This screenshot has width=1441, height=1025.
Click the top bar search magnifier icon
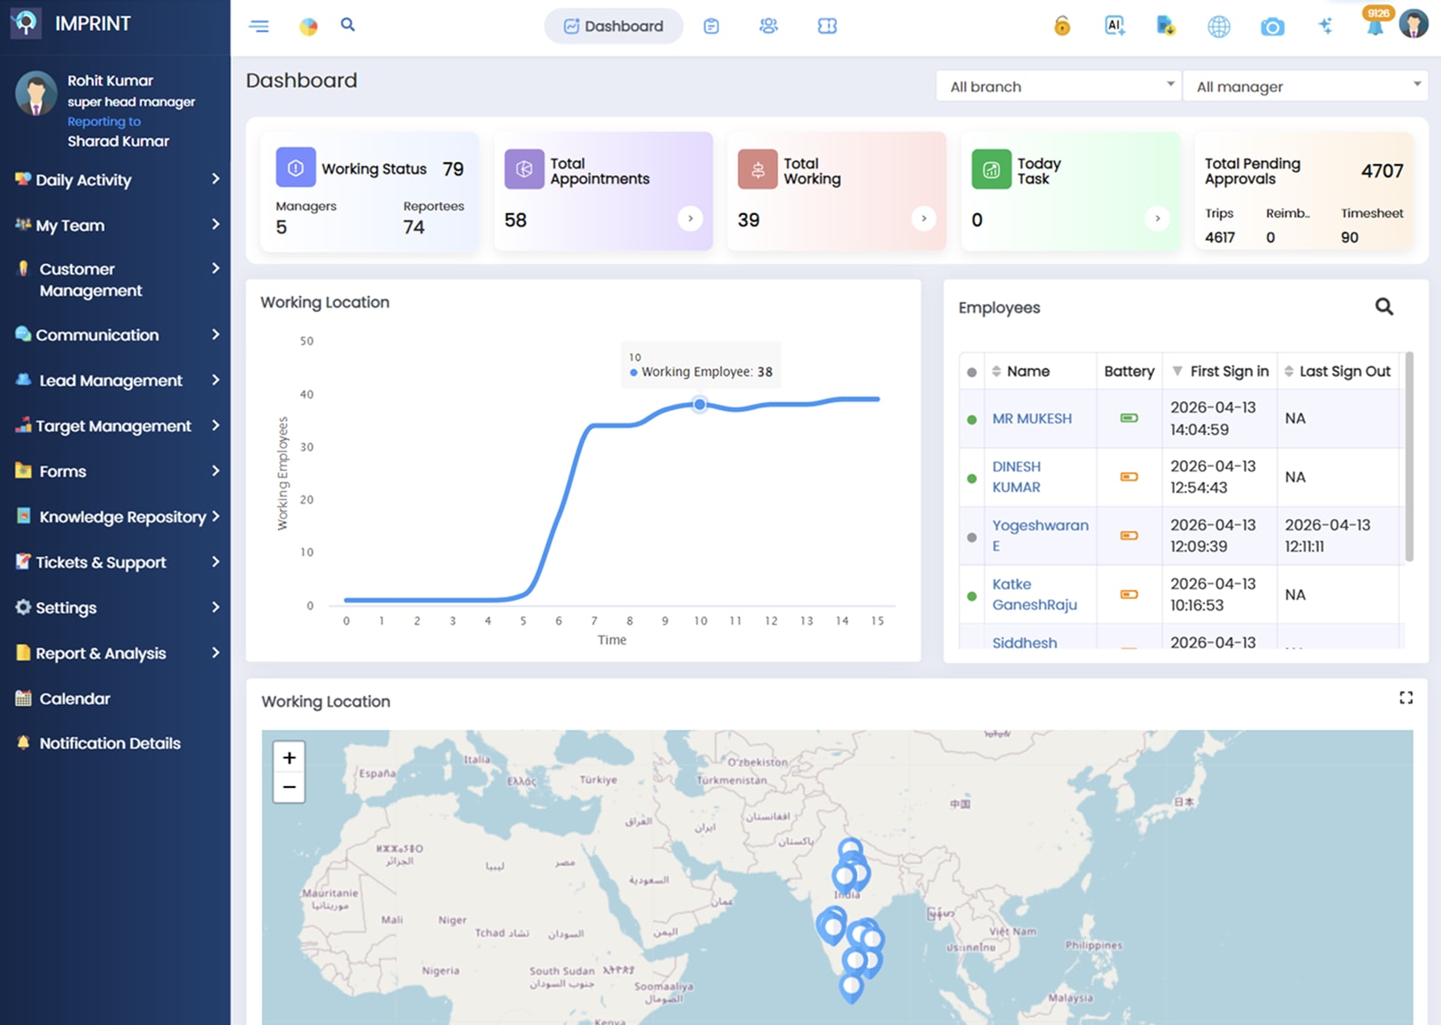pos(348,25)
